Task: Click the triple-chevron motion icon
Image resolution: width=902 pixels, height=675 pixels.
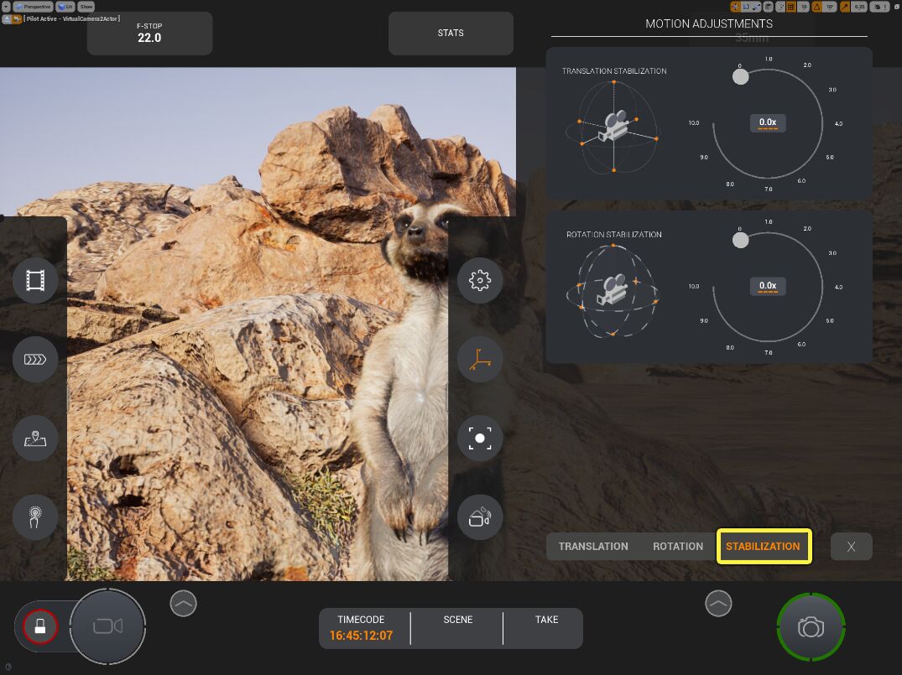Action: coord(35,360)
